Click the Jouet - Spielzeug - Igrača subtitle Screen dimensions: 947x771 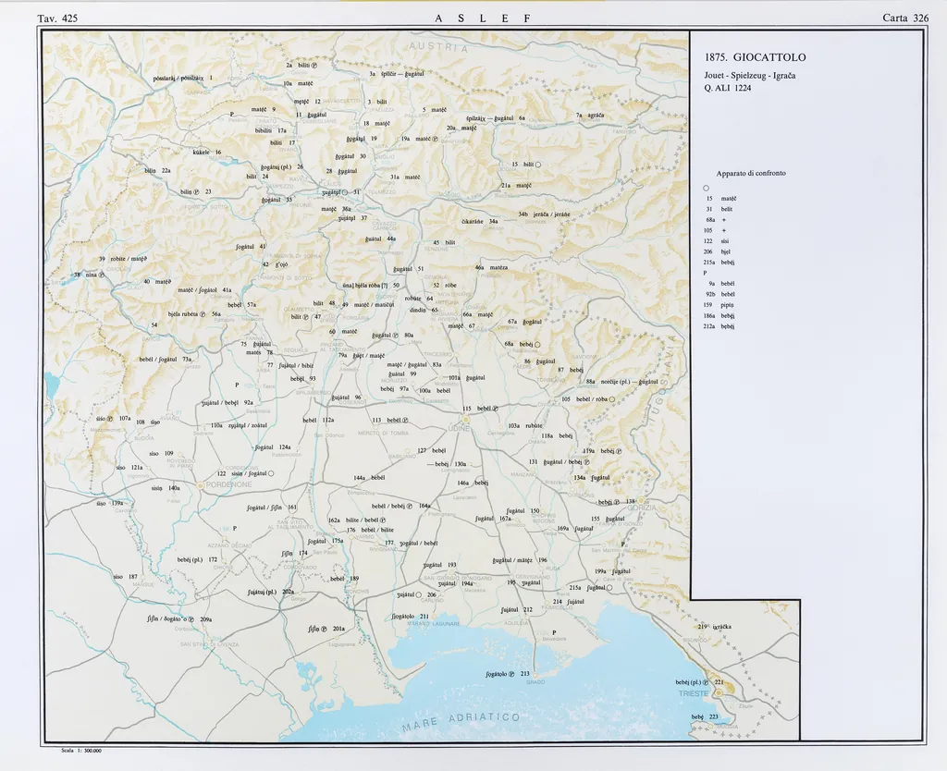pyautogui.click(x=749, y=74)
